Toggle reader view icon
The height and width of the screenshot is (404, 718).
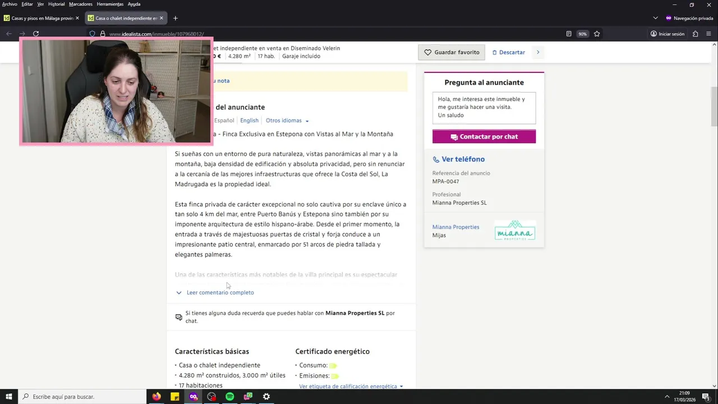pos(569,34)
